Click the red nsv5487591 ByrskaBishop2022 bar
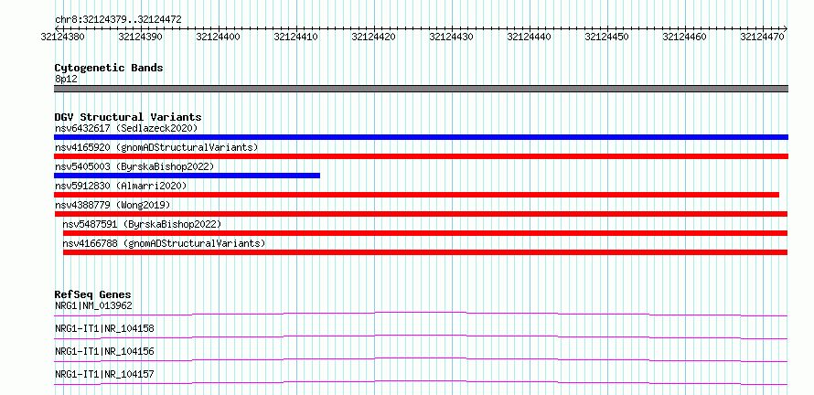 click(x=425, y=233)
